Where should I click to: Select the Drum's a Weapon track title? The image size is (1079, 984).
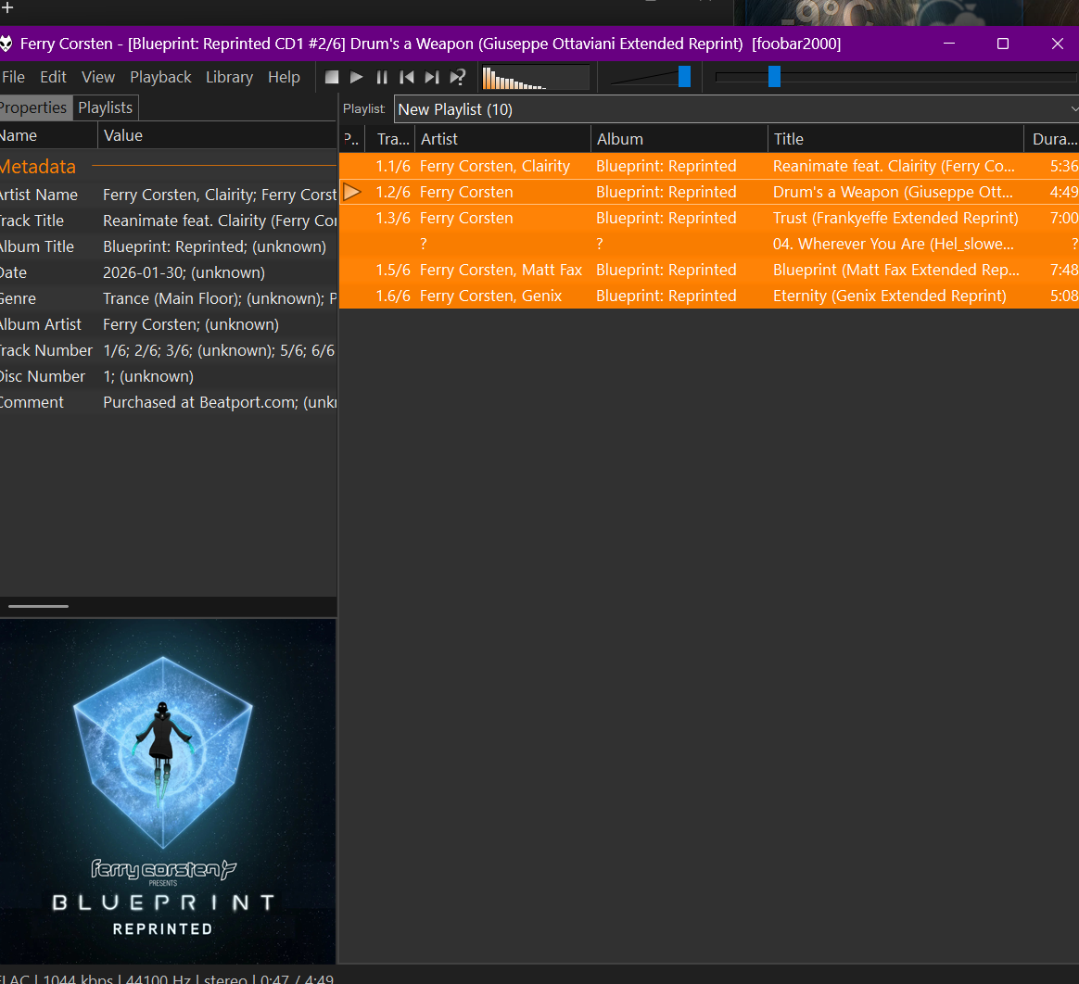point(893,192)
